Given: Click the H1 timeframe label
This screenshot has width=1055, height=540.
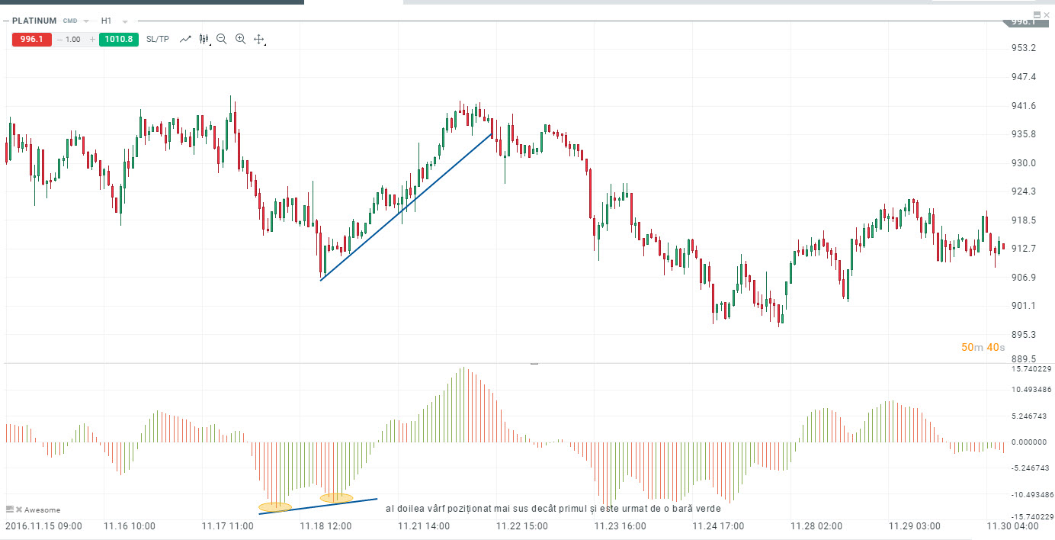Looking at the screenshot, I should click(105, 21).
